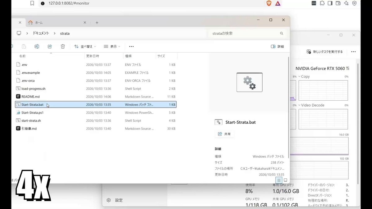Sort files by the 更新日時 column header

[x=93, y=56]
